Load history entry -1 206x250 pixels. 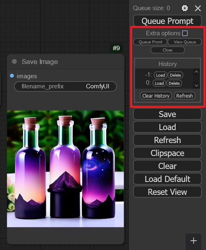[160, 75]
